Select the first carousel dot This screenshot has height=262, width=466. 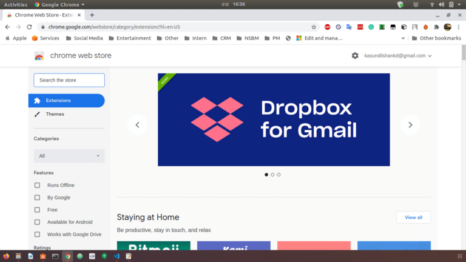click(x=266, y=175)
